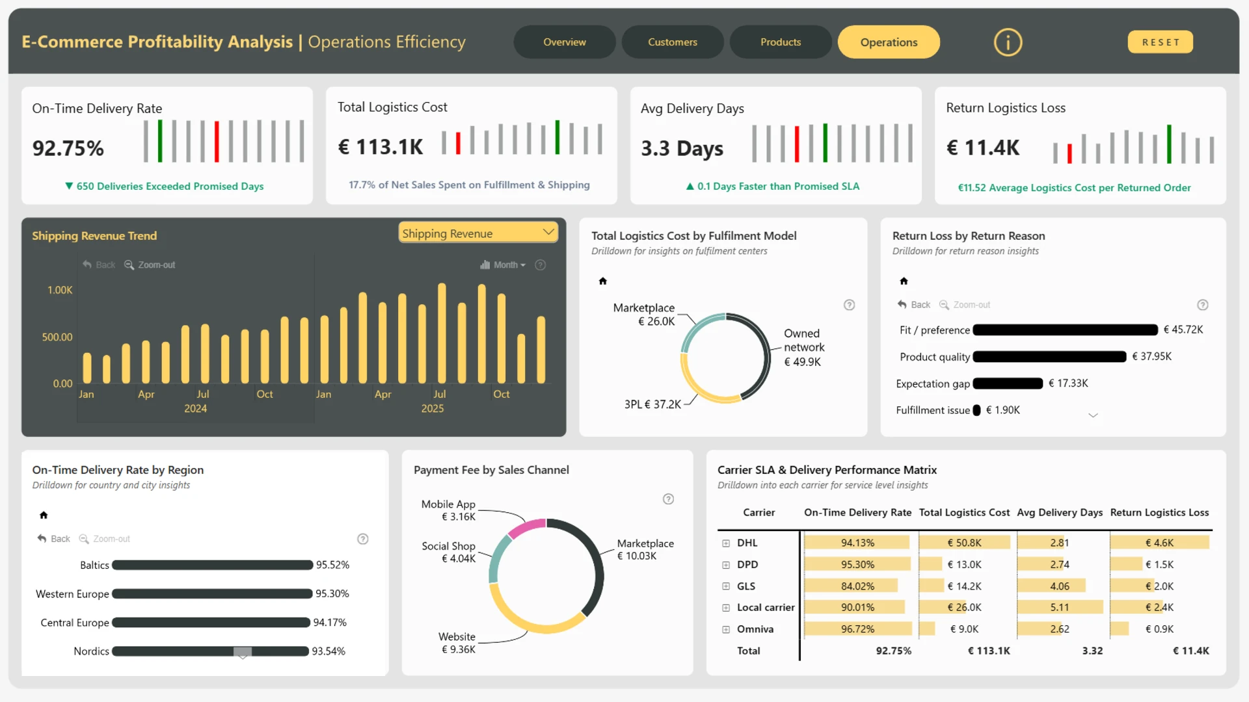The height and width of the screenshot is (702, 1249).
Task: Select the Product quality bar
Action: click(1049, 356)
